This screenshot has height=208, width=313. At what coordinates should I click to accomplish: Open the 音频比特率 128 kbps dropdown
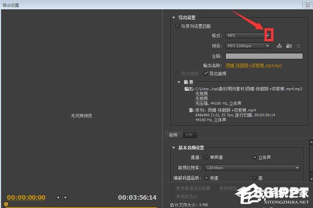(x=252, y=168)
